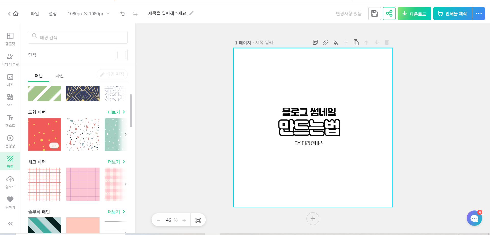Expand 체크 패턴 with 더보기
Screen dimensions: 490x235
tap(116, 162)
